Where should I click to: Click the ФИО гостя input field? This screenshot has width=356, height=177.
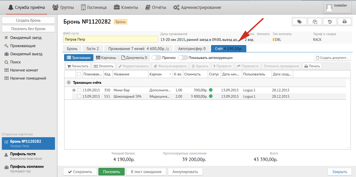click(110, 40)
